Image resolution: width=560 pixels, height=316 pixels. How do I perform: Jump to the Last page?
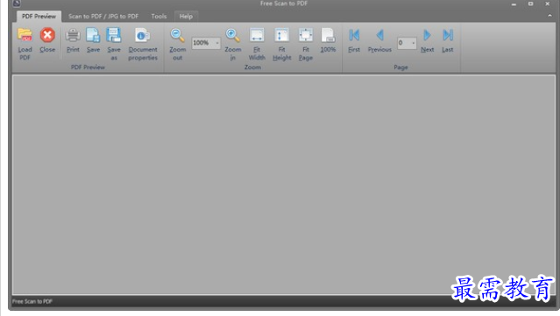pos(448,39)
